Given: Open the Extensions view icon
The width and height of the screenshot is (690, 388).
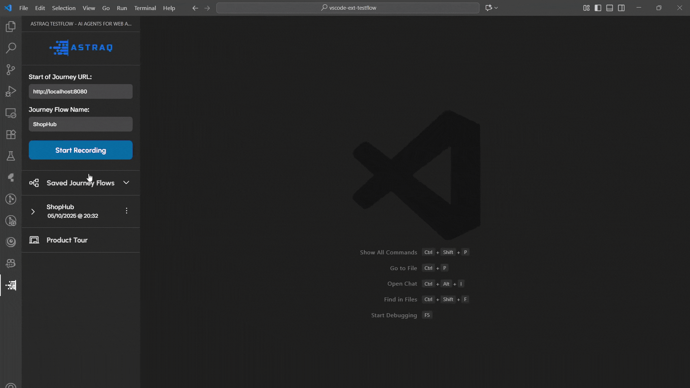Looking at the screenshot, I should tap(11, 134).
